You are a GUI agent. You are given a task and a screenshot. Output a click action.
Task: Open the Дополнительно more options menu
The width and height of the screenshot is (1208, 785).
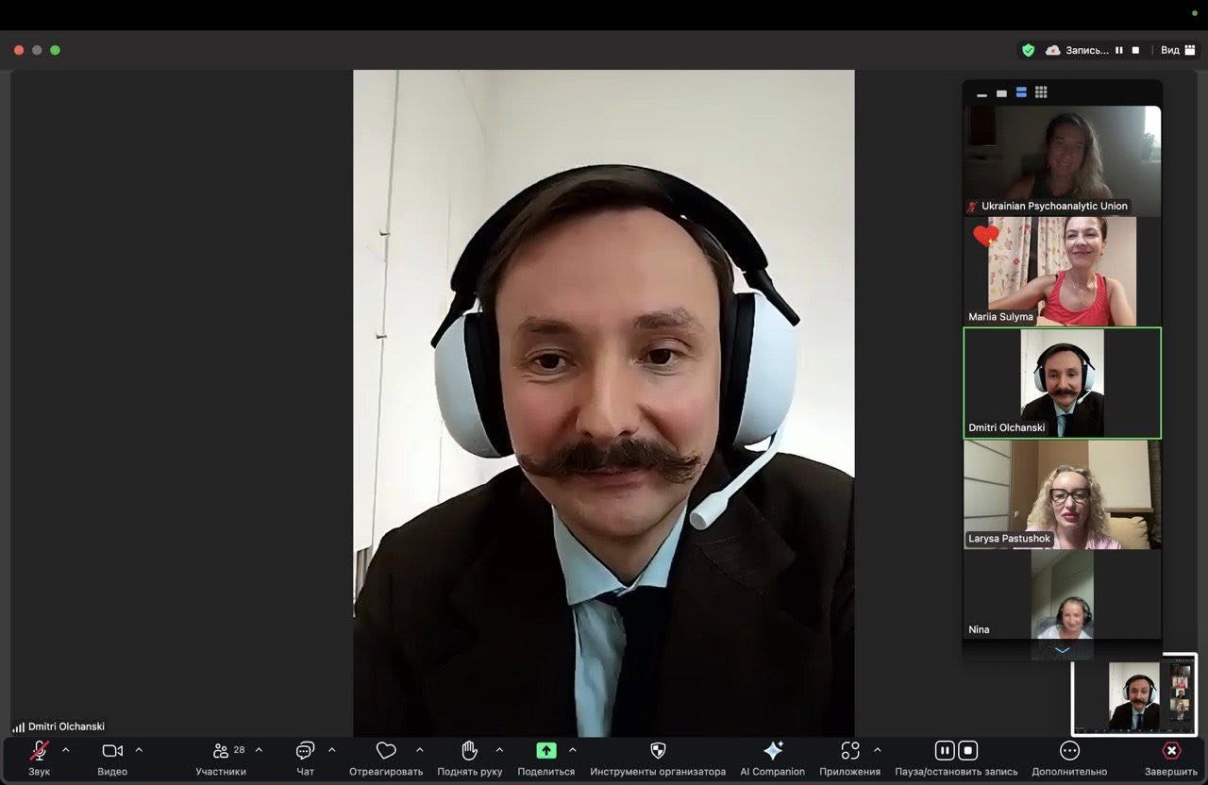[x=1069, y=751]
